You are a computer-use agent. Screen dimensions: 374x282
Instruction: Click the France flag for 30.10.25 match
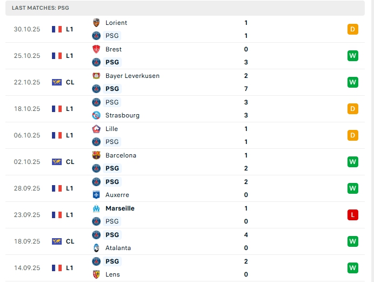pyautogui.click(x=57, y=29)
